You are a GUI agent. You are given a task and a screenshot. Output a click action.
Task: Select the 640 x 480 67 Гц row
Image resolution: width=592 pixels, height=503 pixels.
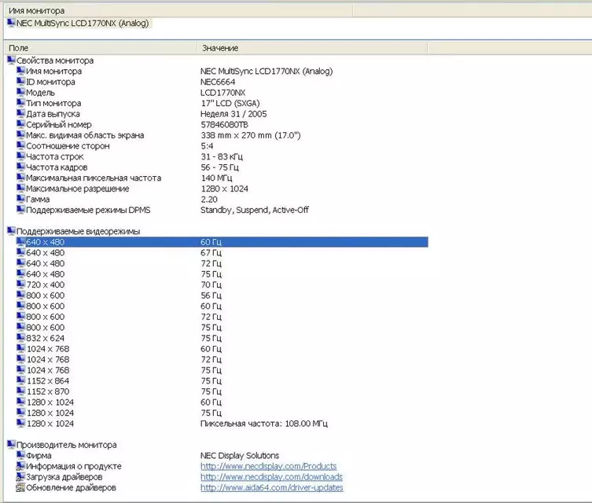coord(222,252)
